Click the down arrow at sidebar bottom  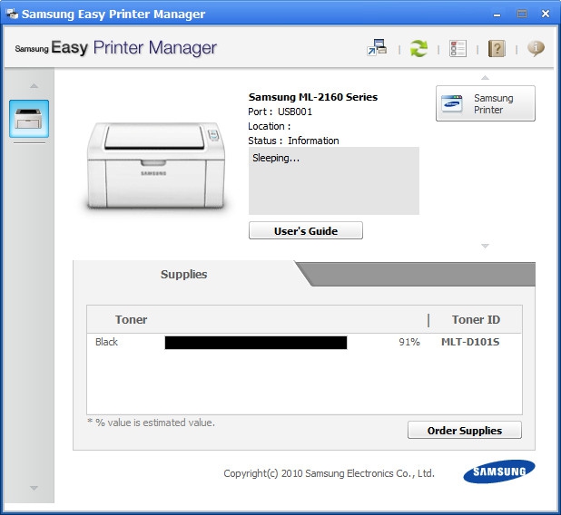tap(34, 488)
